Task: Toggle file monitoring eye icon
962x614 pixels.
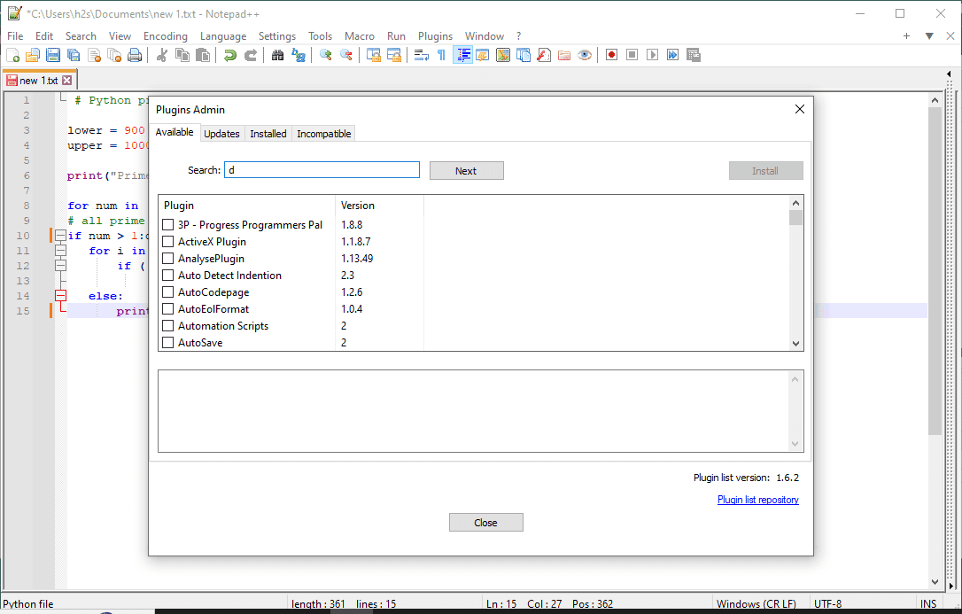Action: [x=585, y=55]
